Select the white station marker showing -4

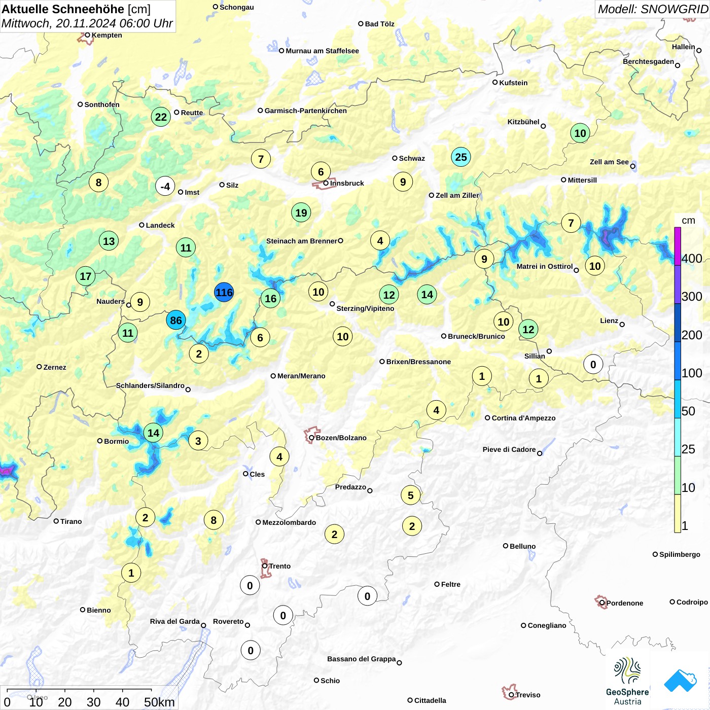[165, 186]
